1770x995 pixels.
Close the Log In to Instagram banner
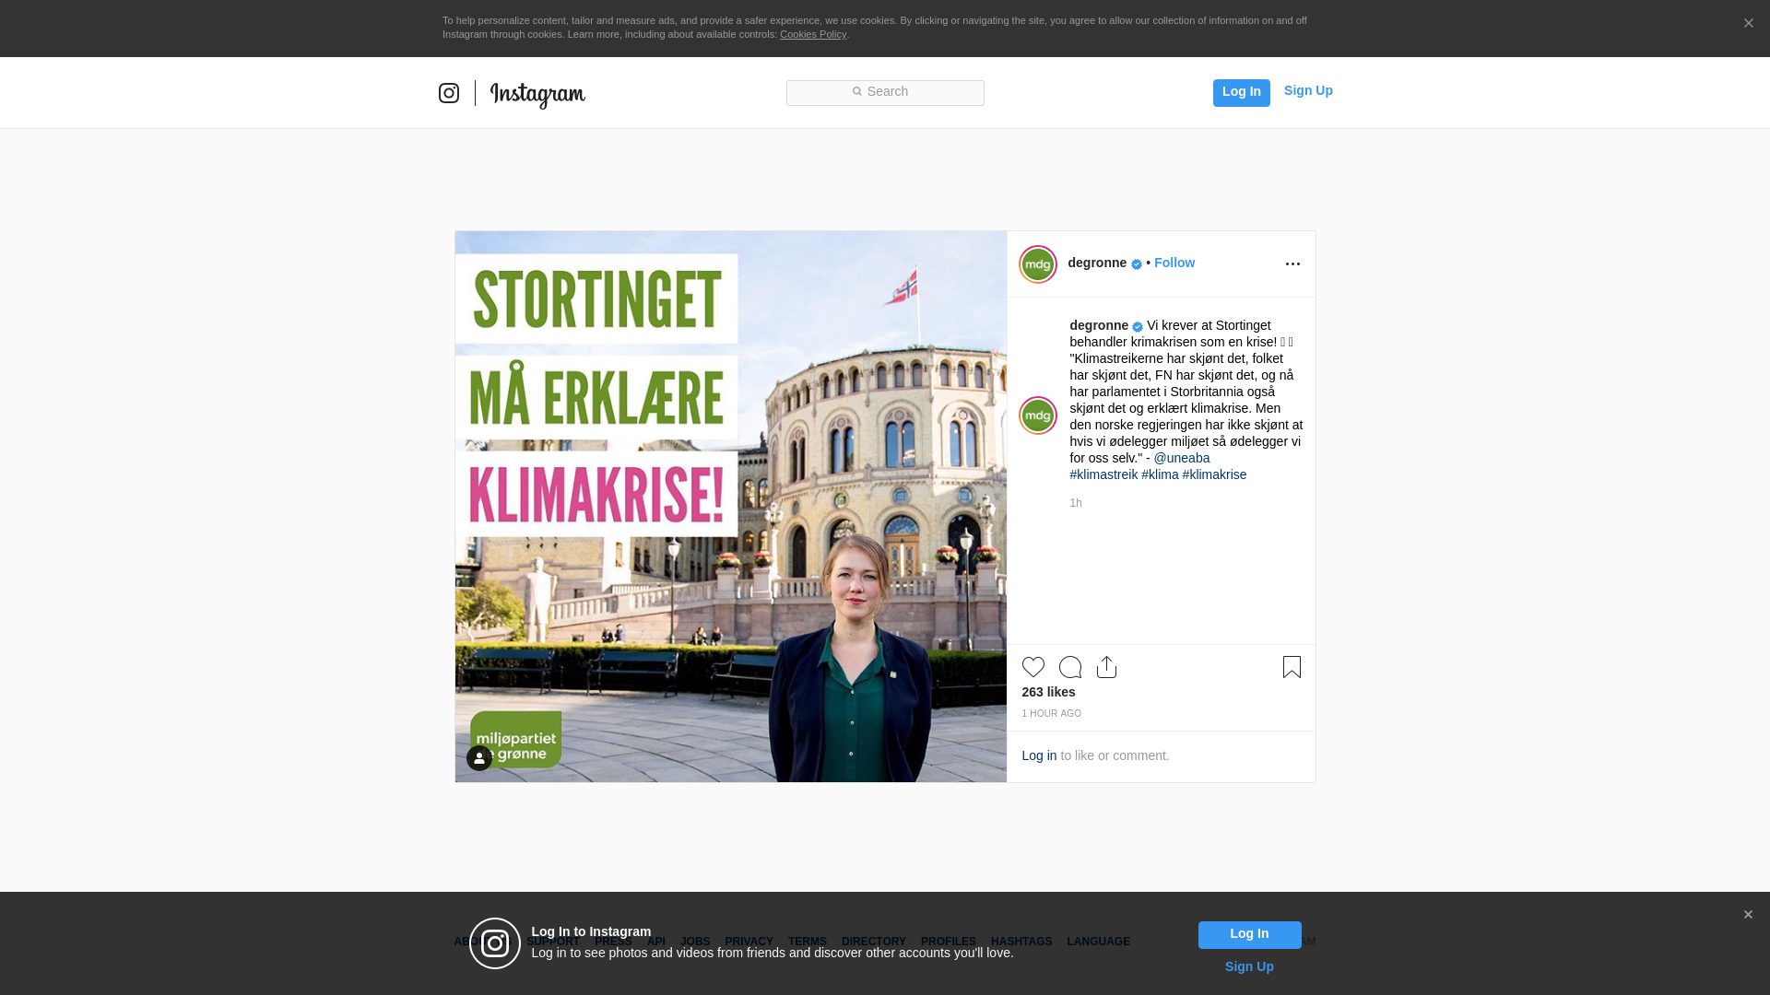click(1748, 915)
